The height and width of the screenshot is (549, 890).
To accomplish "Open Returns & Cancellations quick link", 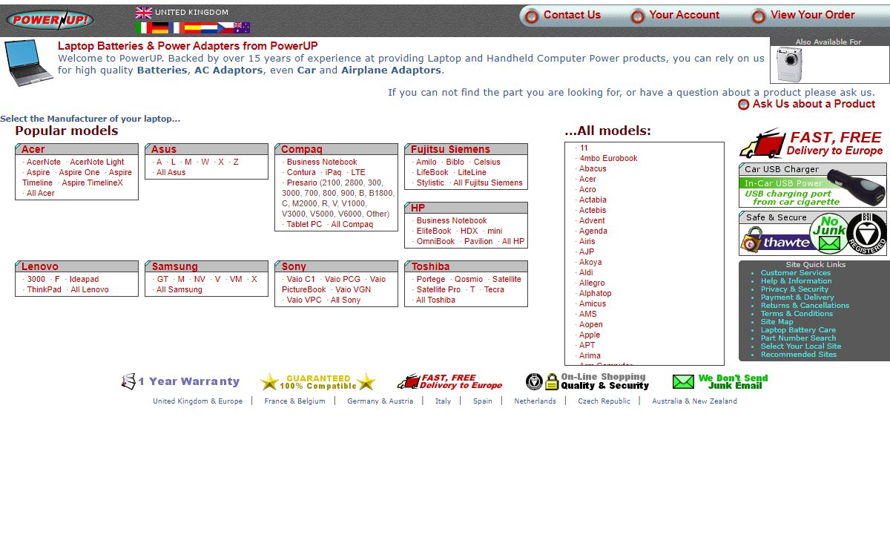I will point(805,306).
